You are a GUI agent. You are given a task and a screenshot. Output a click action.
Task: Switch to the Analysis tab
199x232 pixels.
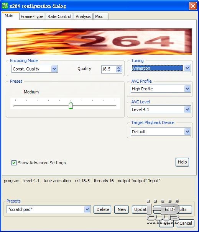pyautogui.click(x=83, y=16)
